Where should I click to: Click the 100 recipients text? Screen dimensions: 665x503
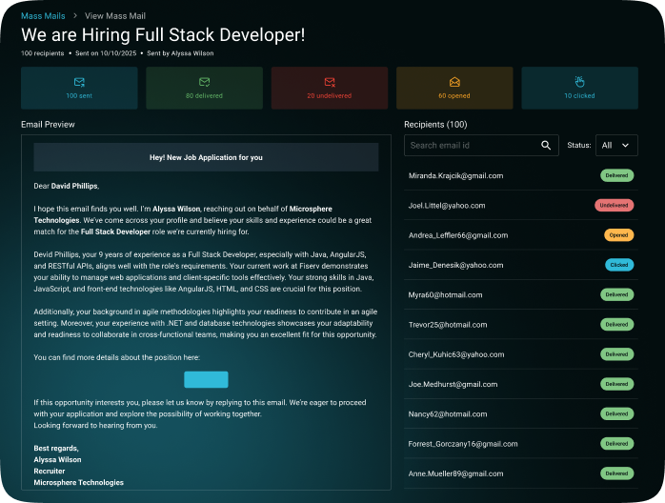[x=43, y=53]
